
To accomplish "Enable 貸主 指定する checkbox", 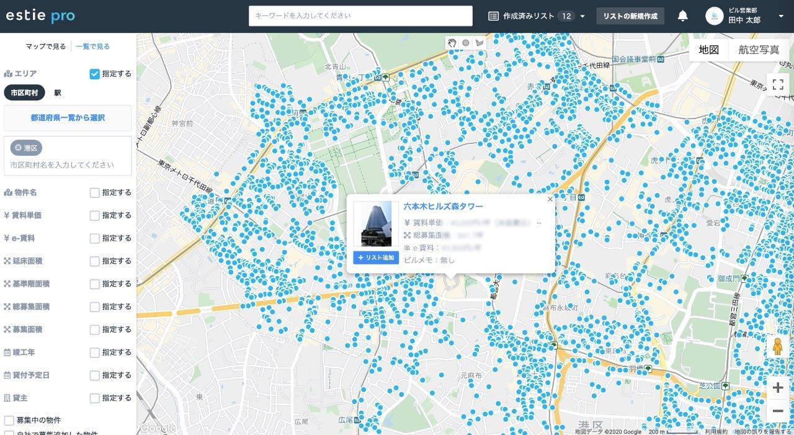I will point(94,398).
